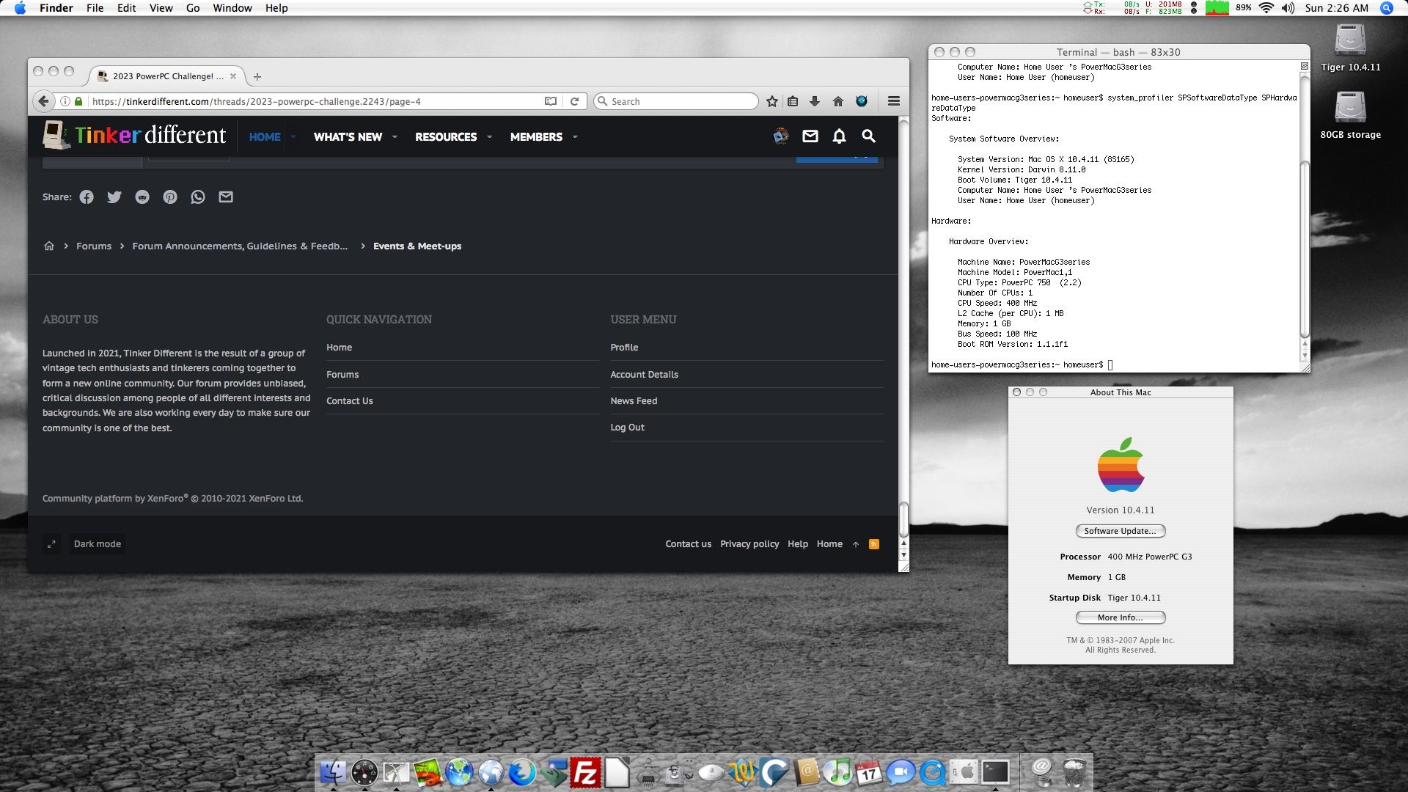Share thread on Pinterest
1408x792 pixels.
click(170, 197)
